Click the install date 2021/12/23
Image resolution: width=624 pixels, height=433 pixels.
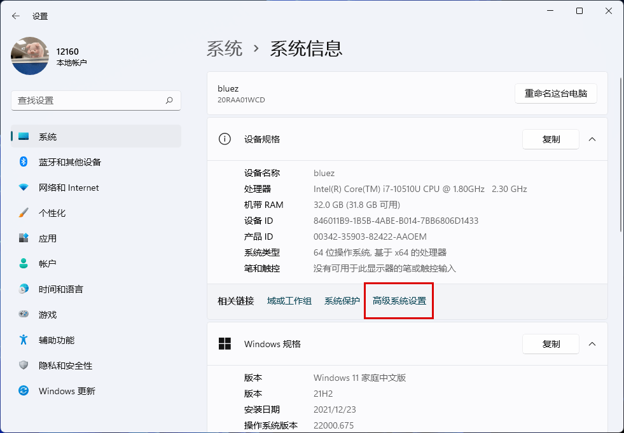[335, 409]
